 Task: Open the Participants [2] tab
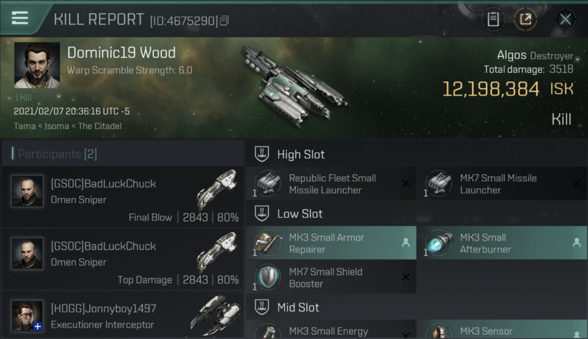coord(57,154)
